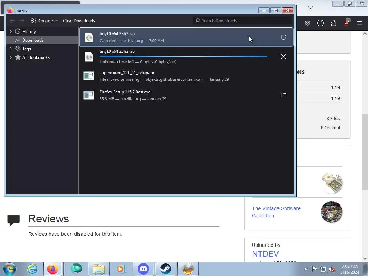The height and width of the screenshot is (276, 368).
Task: Click the Library back arrow
Action: [13, 21]
